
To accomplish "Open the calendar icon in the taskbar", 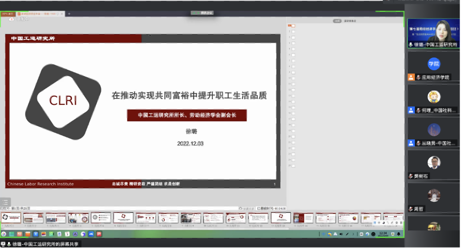I will point(67,234).
